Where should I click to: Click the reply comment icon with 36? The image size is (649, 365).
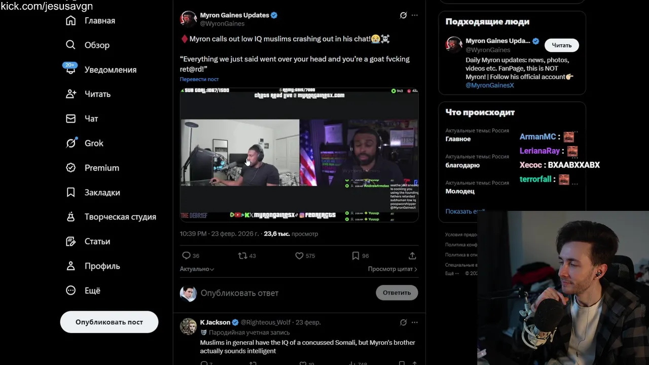click(187, 255)
